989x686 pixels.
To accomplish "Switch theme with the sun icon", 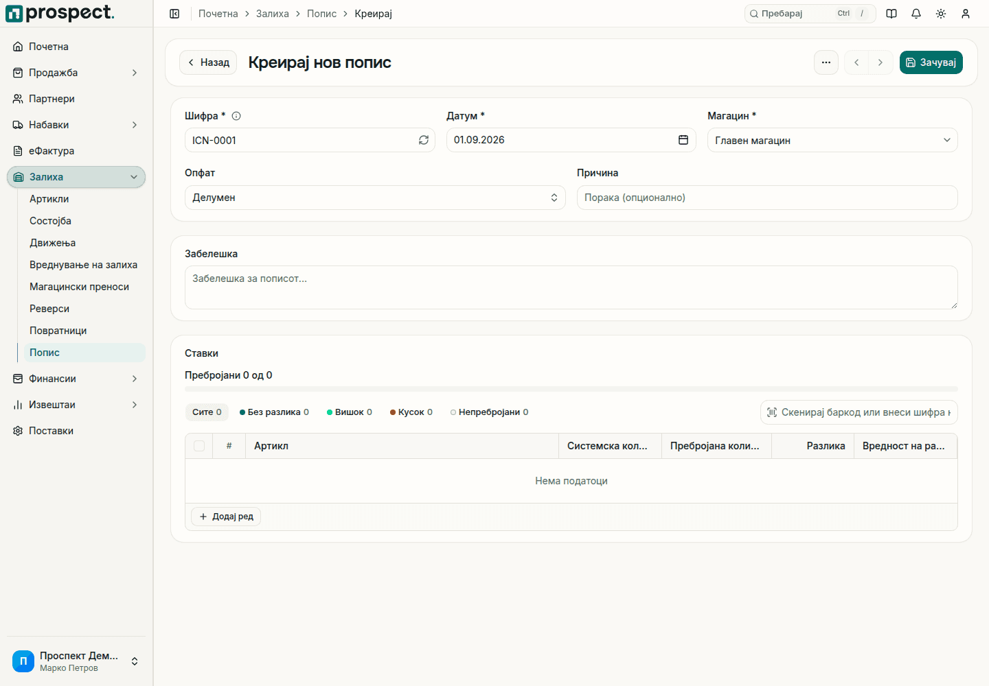I will (x=941, y=14).
